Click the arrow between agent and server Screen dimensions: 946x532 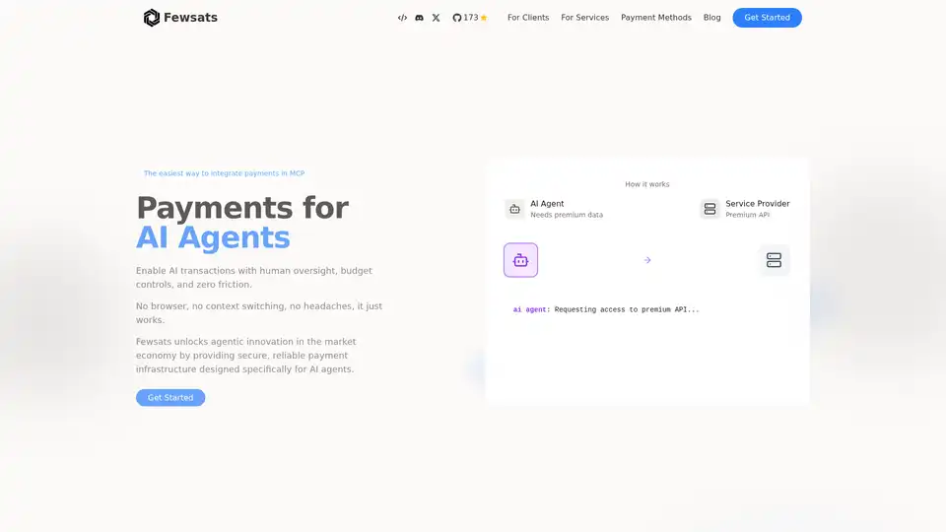[647, 260]
